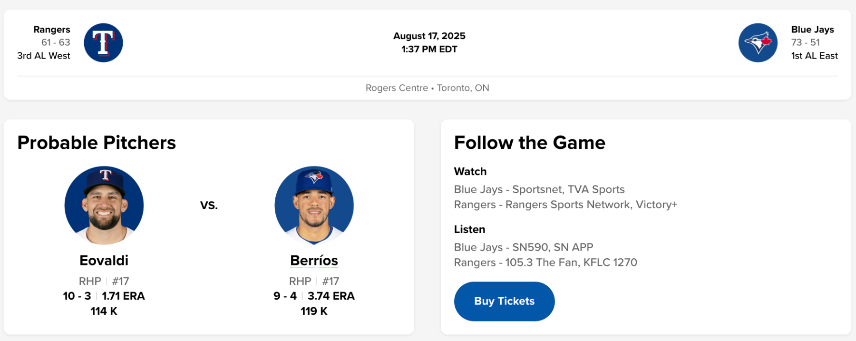Select the Eovaldi pitcher name
The width and height of the screenshot is (856, 341).
104,261
